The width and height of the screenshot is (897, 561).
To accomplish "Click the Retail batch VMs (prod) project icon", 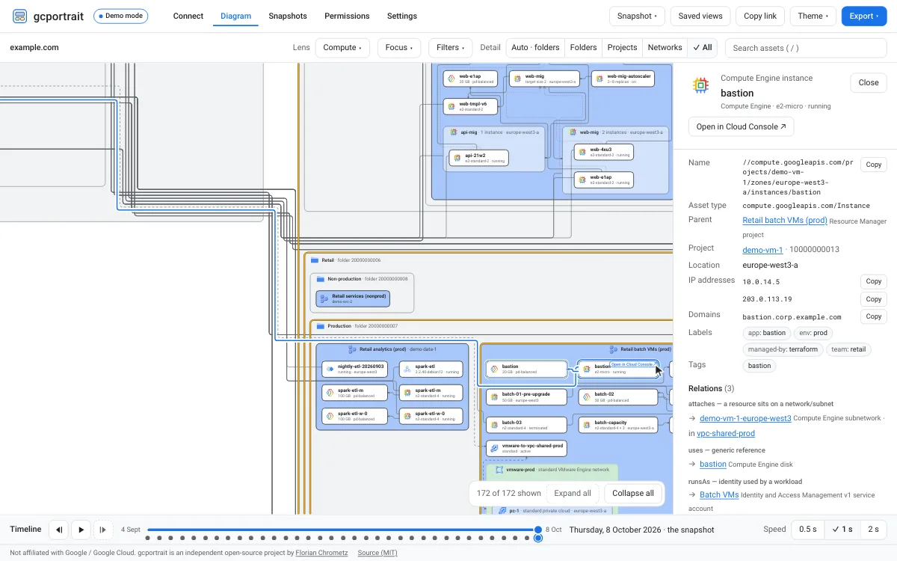I will (614, 349).
